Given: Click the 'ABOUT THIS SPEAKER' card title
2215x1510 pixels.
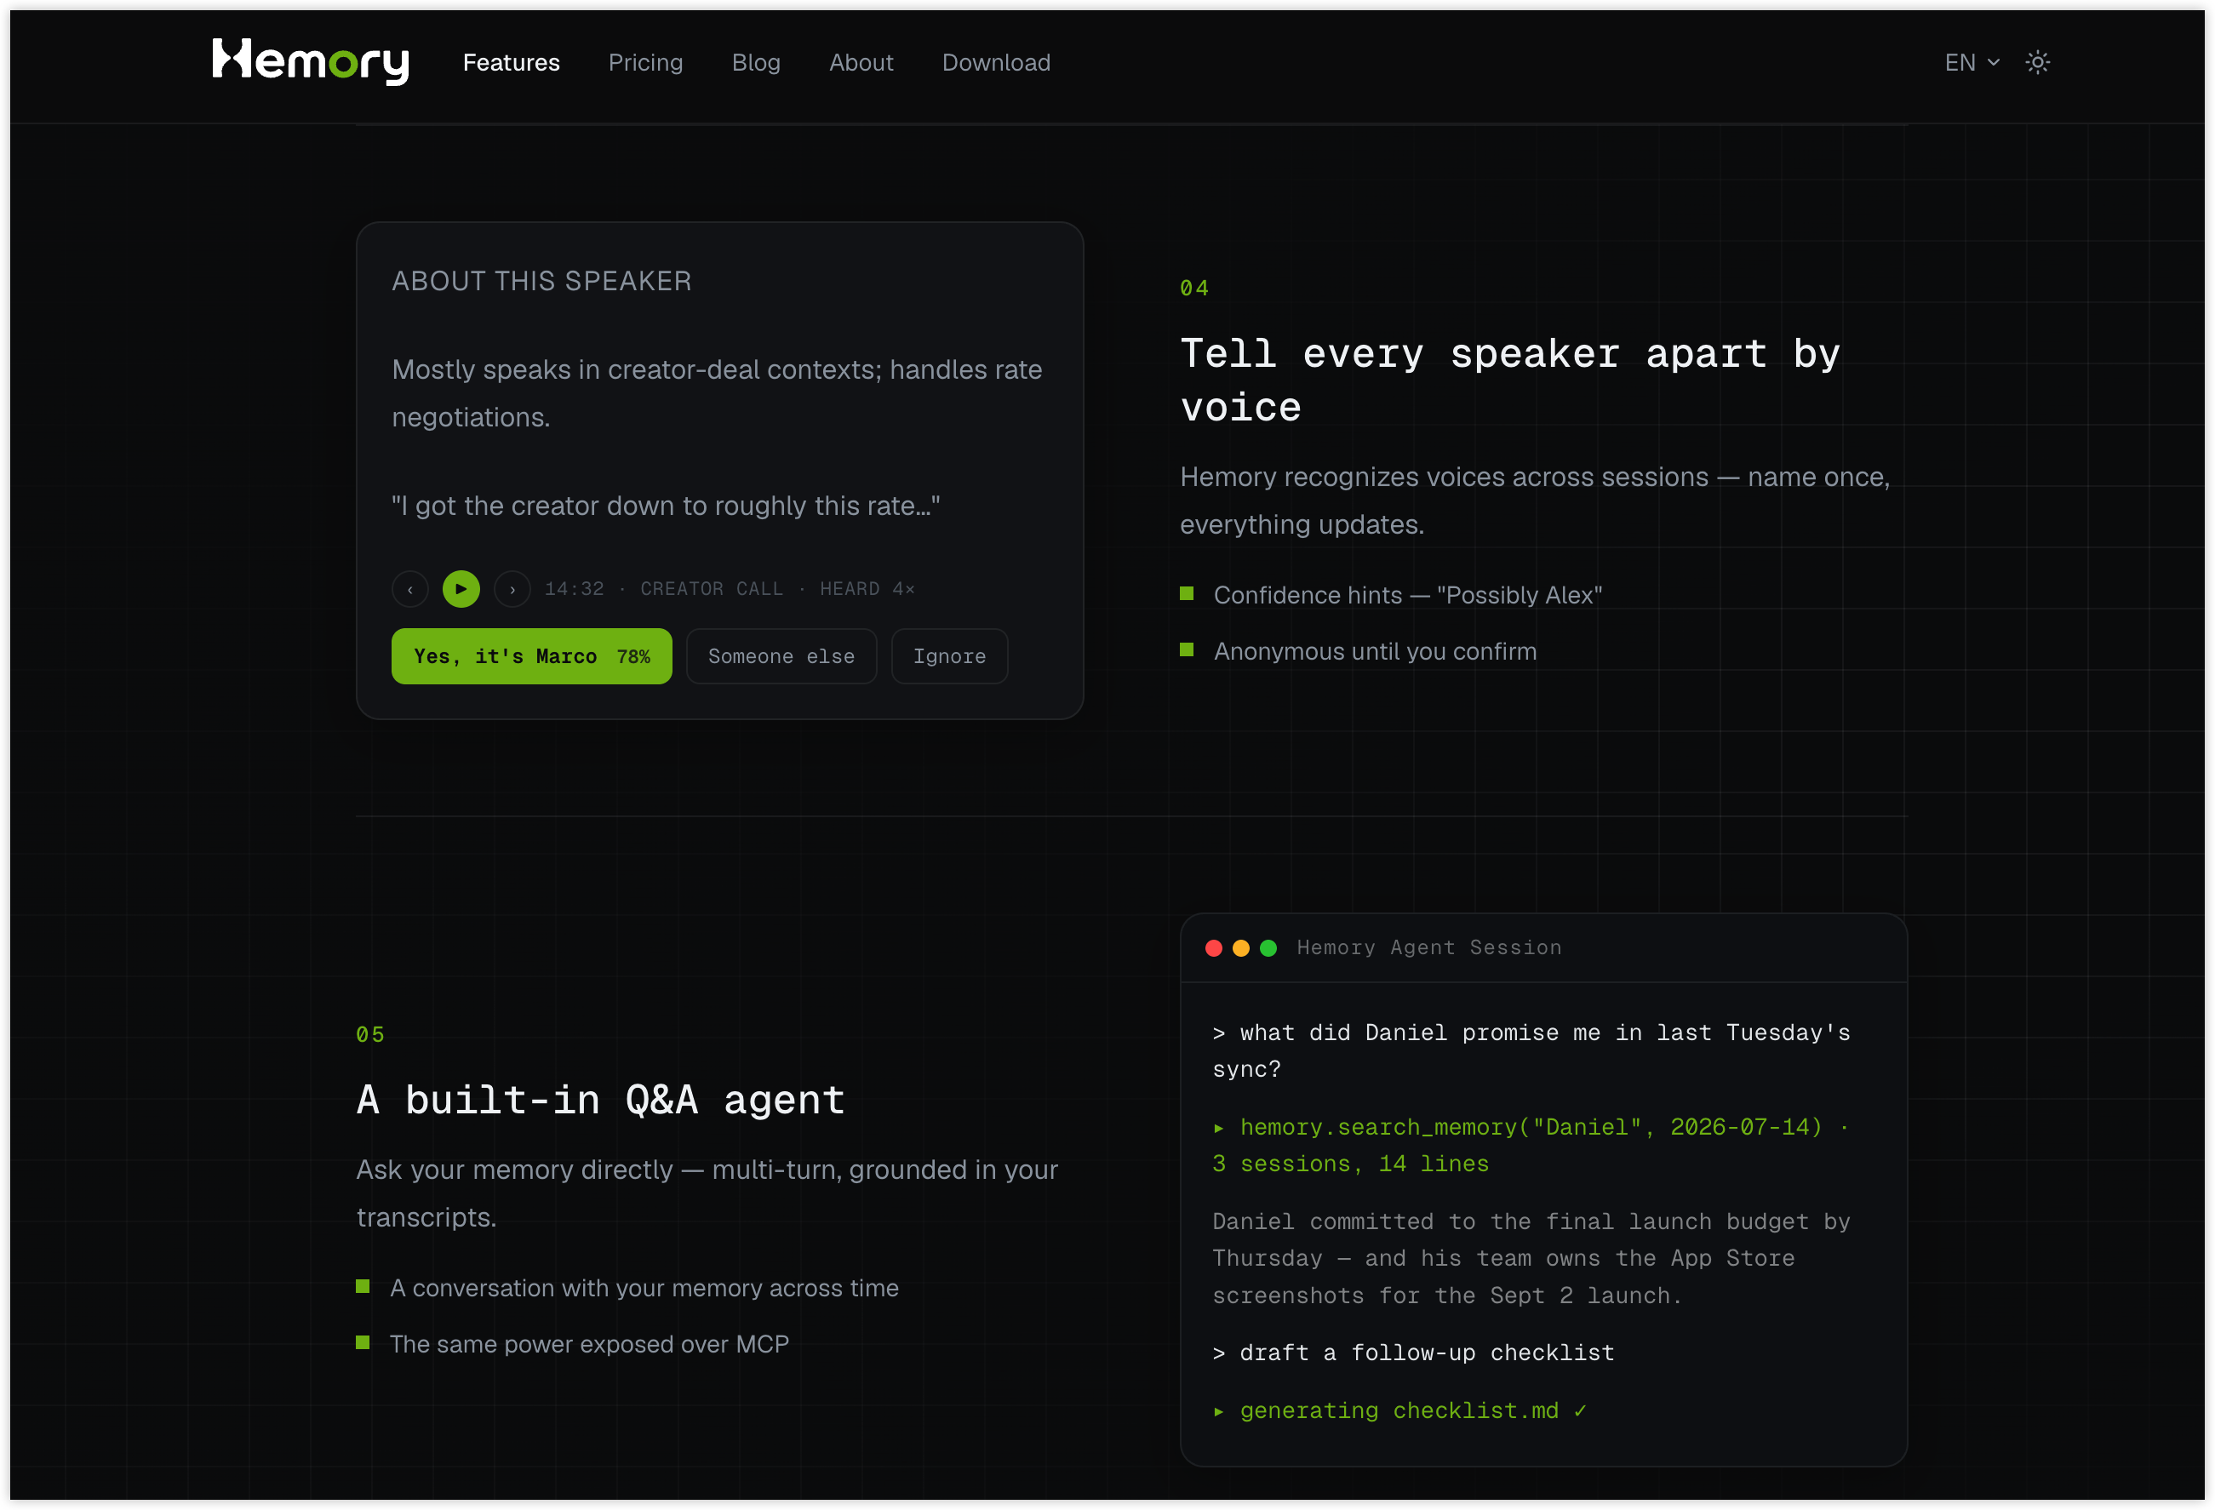Looking at the screenshot, I should 541,281.
